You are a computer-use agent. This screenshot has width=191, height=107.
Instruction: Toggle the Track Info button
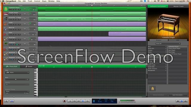click(182, 101)
